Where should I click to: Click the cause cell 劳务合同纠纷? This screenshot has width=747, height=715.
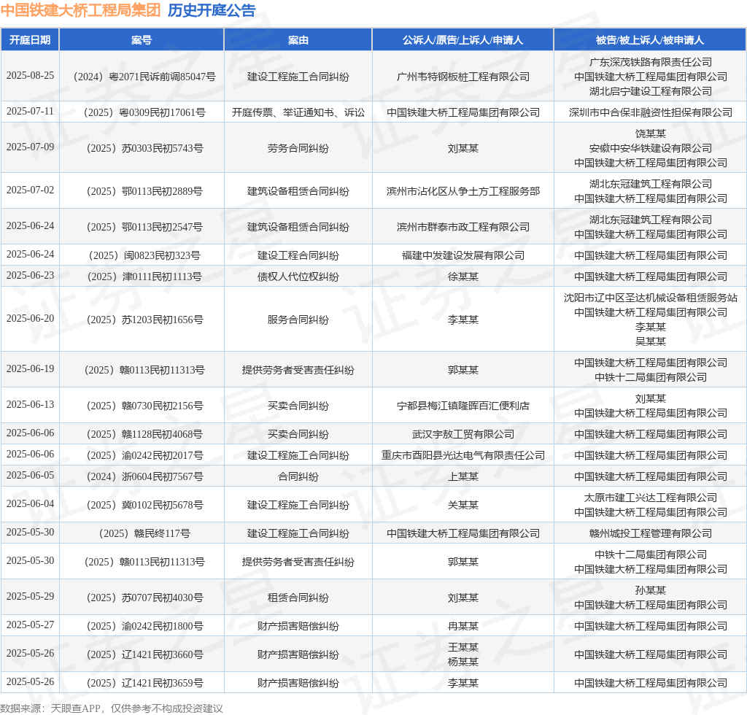coord(298,148)
